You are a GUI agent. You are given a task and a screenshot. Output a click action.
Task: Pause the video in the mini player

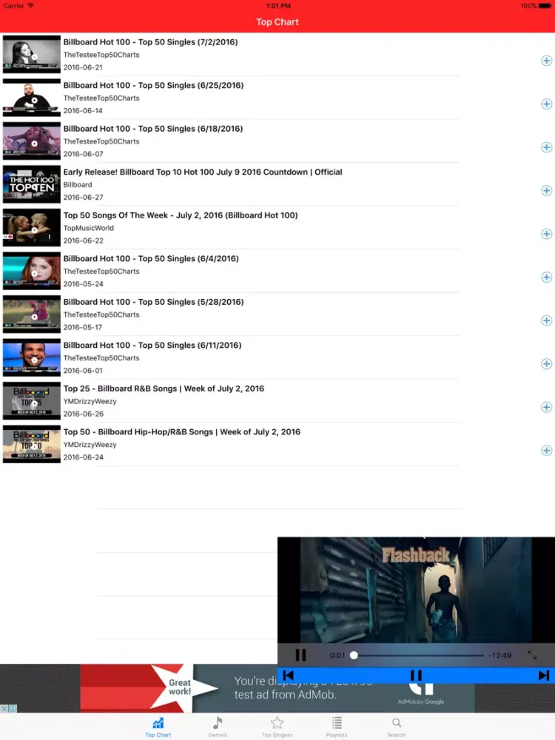tap(300, 655)
